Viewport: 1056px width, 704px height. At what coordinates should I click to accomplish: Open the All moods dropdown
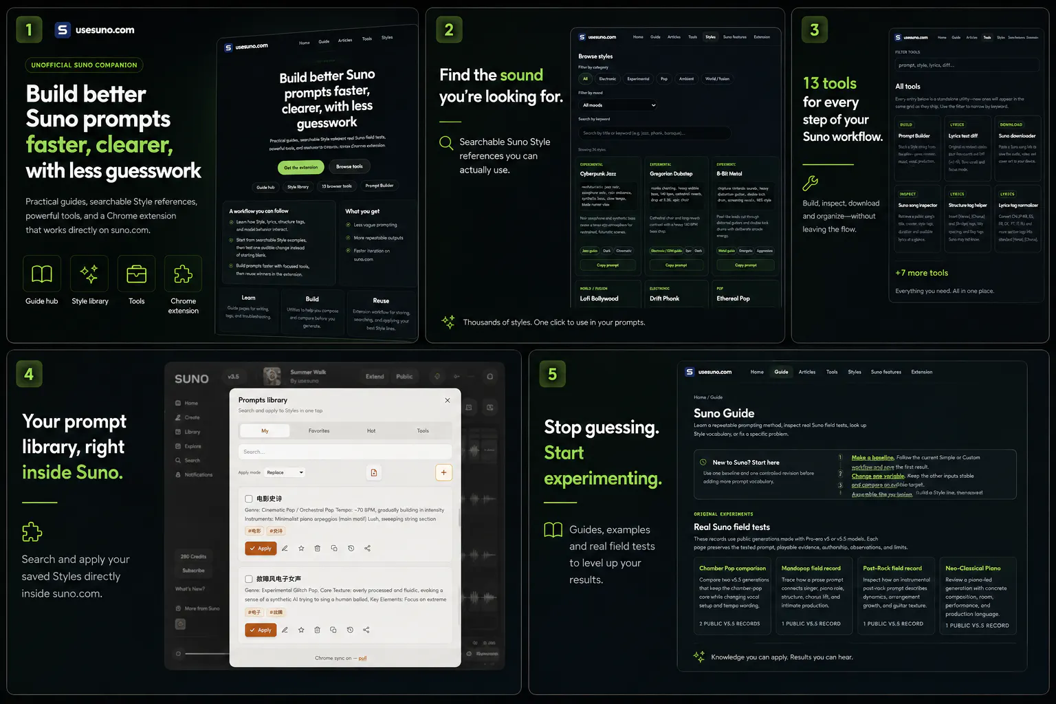click(619, 105)
